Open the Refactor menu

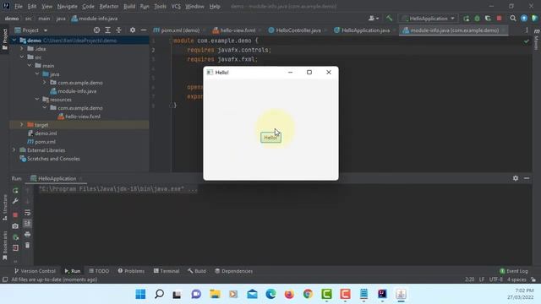pos(109,6)
